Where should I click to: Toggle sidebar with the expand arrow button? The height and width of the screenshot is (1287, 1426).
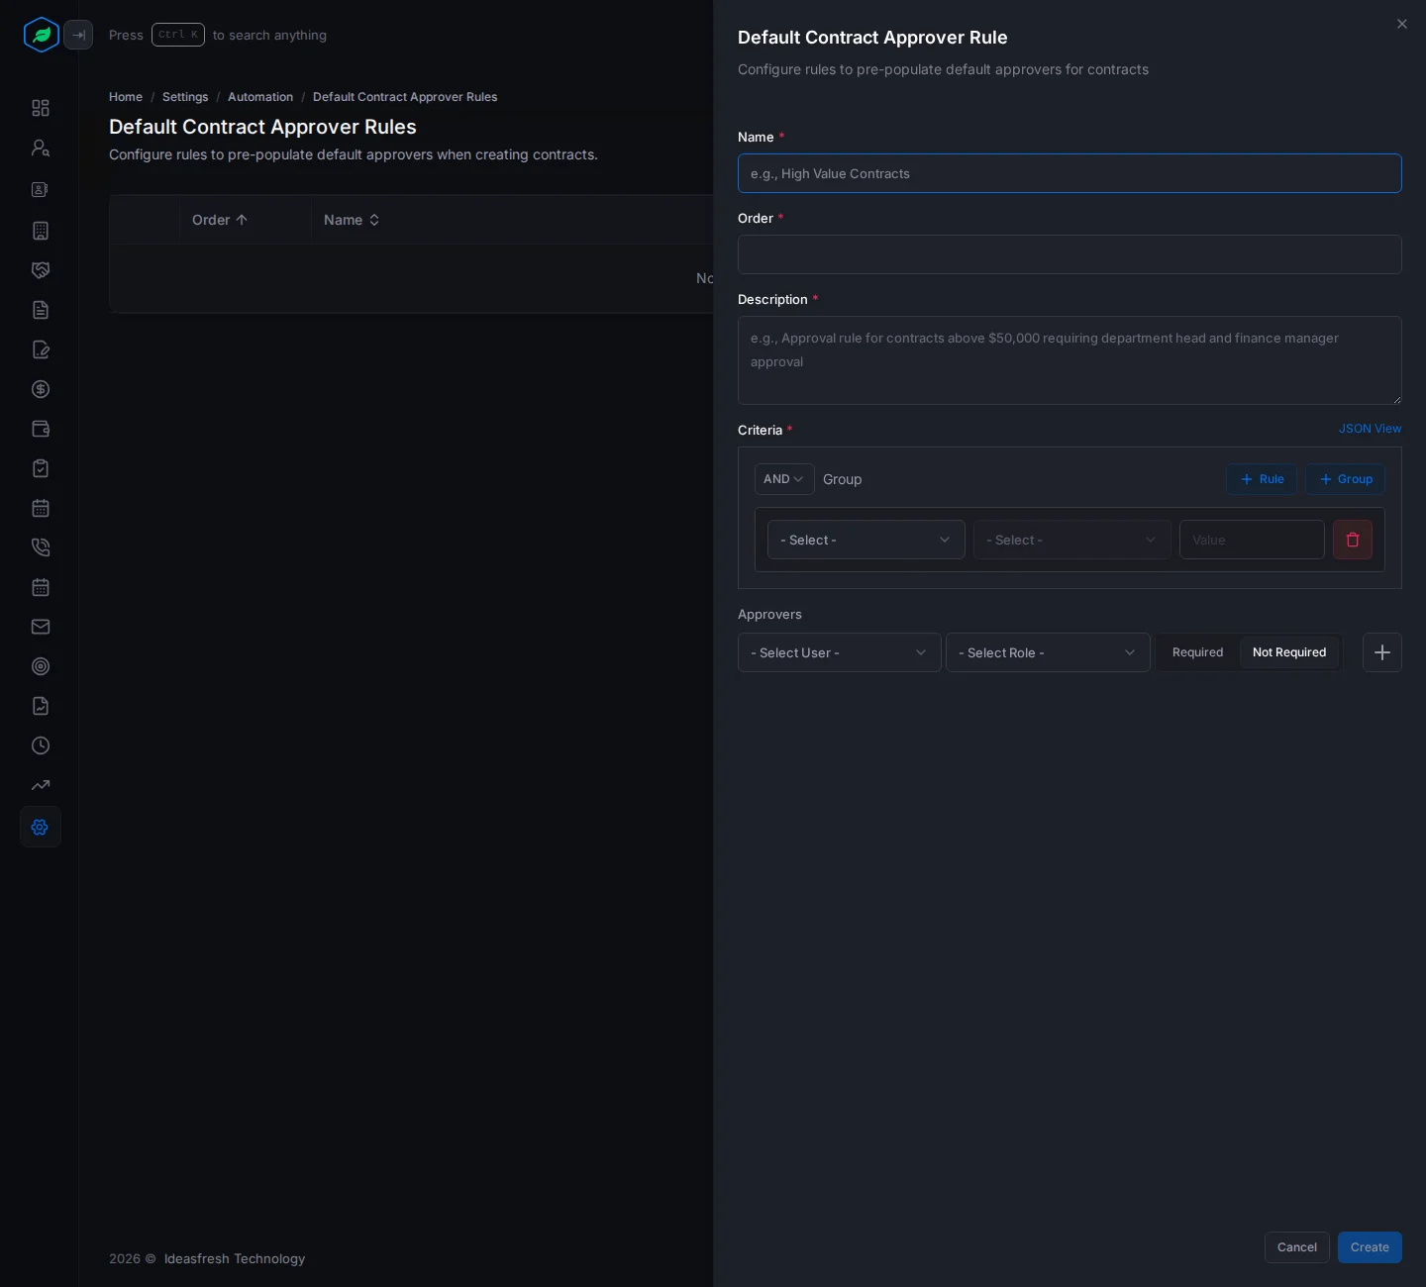pyautogui.click(x=78, y=35)
